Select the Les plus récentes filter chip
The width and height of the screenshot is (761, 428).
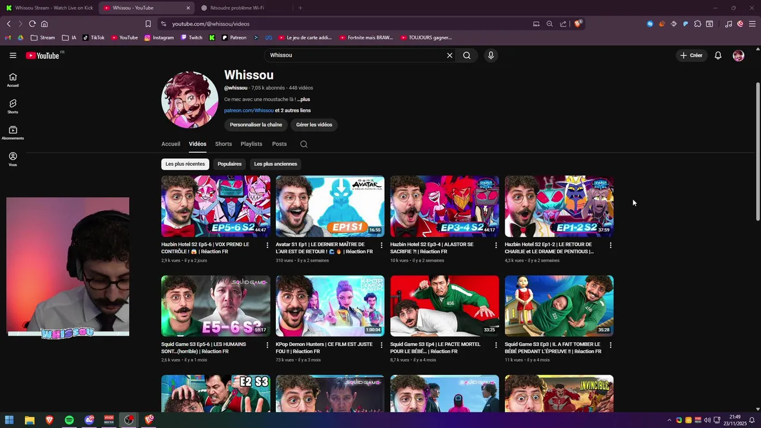coord(185,164)
